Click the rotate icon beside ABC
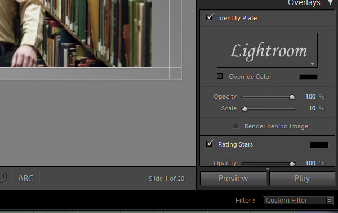The width and height of the screenshot is (338, 213). (3, 178)
